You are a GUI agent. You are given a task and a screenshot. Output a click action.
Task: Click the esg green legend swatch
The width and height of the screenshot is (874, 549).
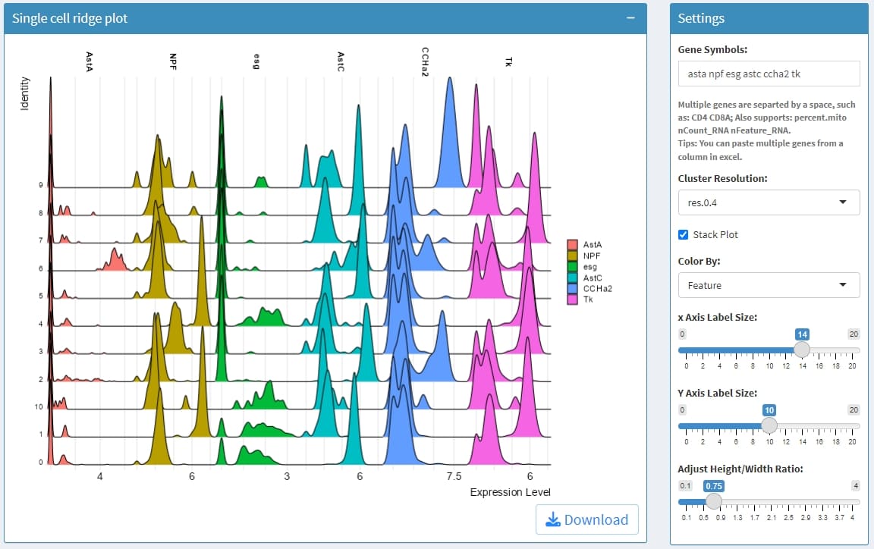[x=573, y=267]
